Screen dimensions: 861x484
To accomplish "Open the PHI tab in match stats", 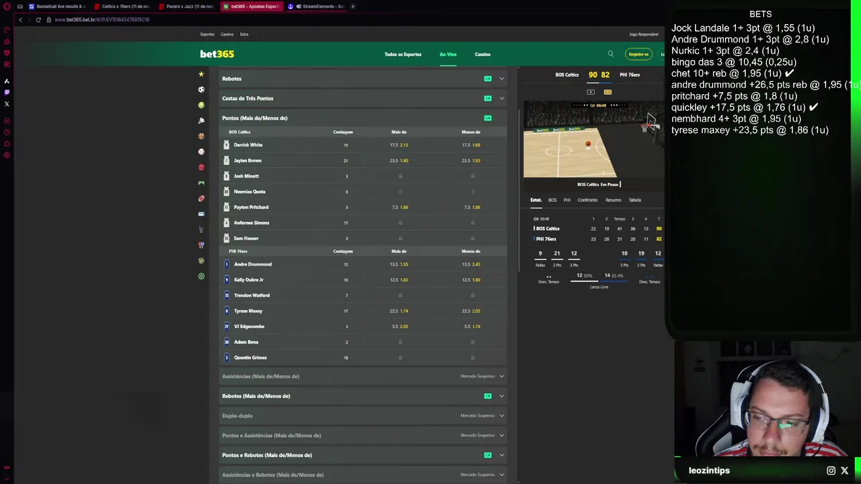I will 567,200.
